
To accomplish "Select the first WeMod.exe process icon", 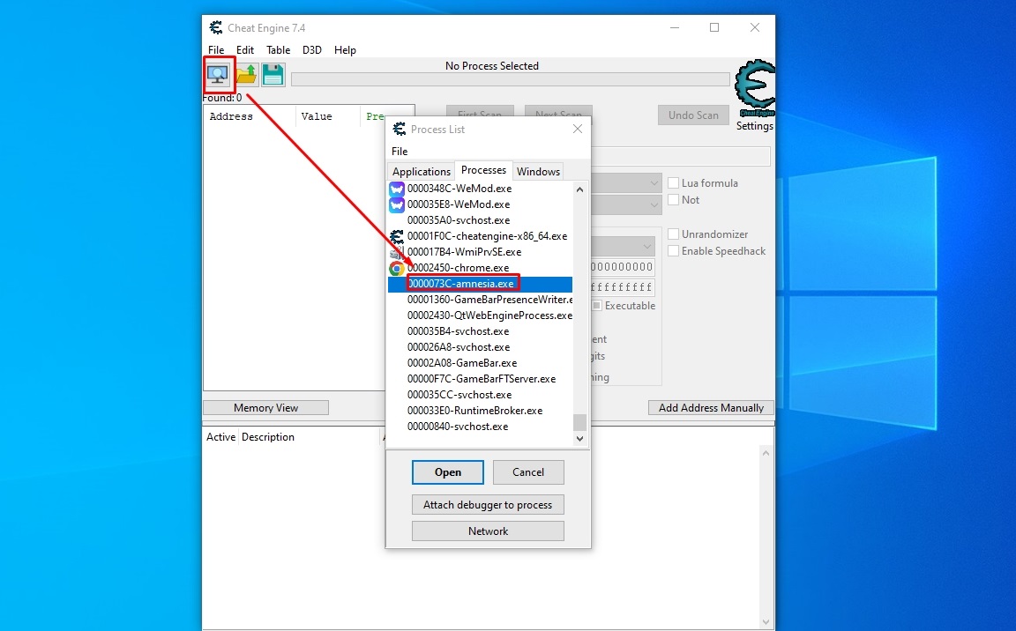I will point(397,189).
